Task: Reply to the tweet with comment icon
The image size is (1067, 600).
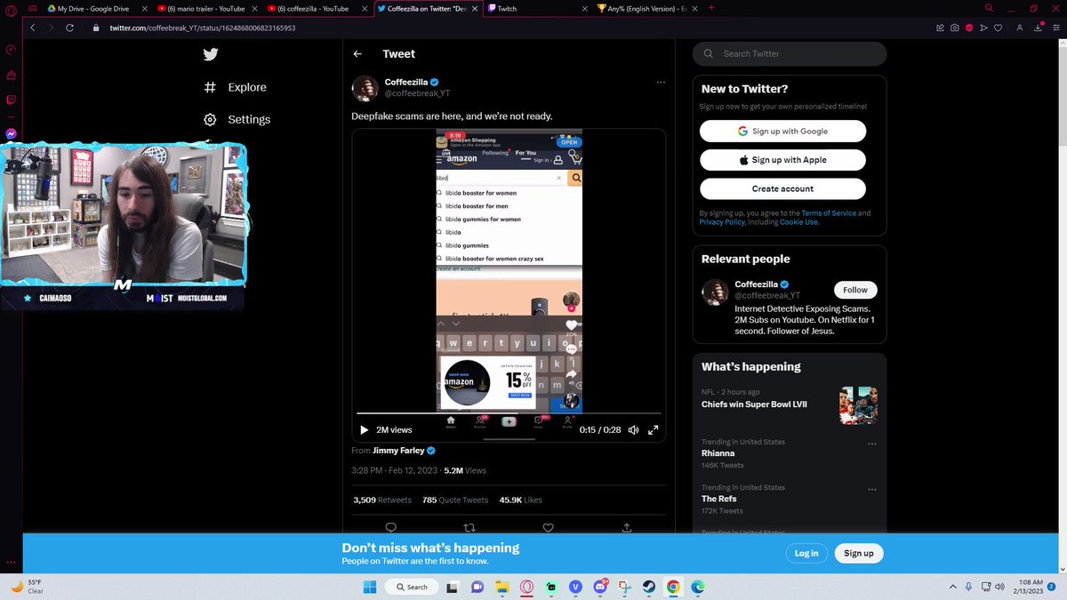Action: tap(390, 527)
